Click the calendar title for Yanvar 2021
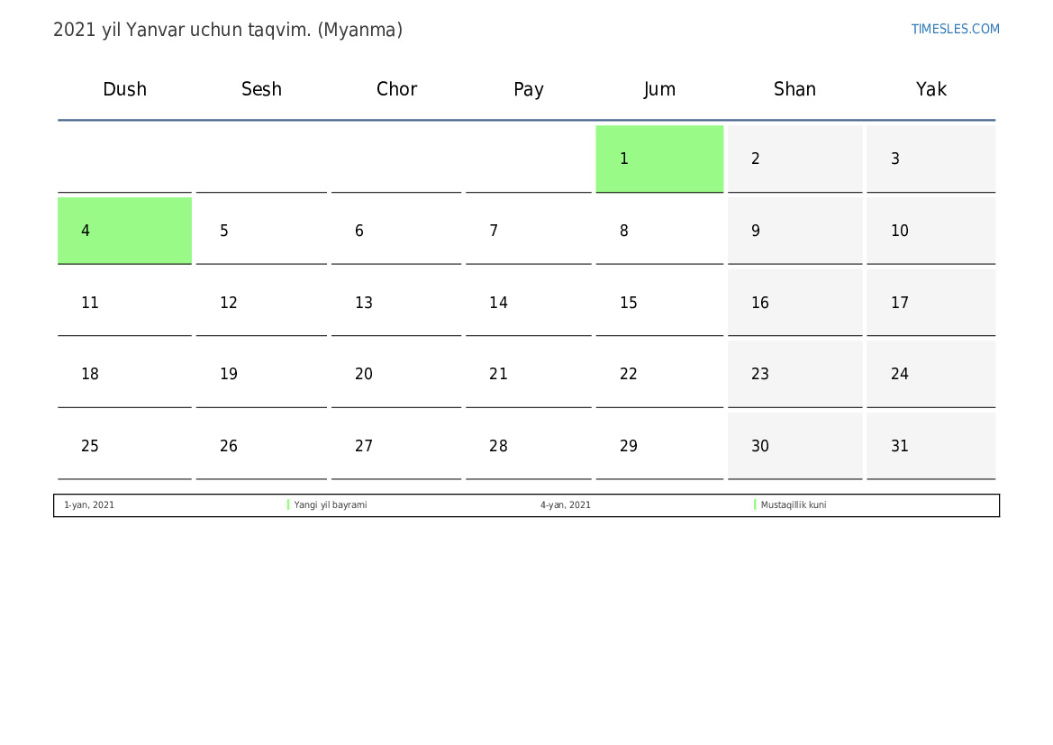 [228, 30]
